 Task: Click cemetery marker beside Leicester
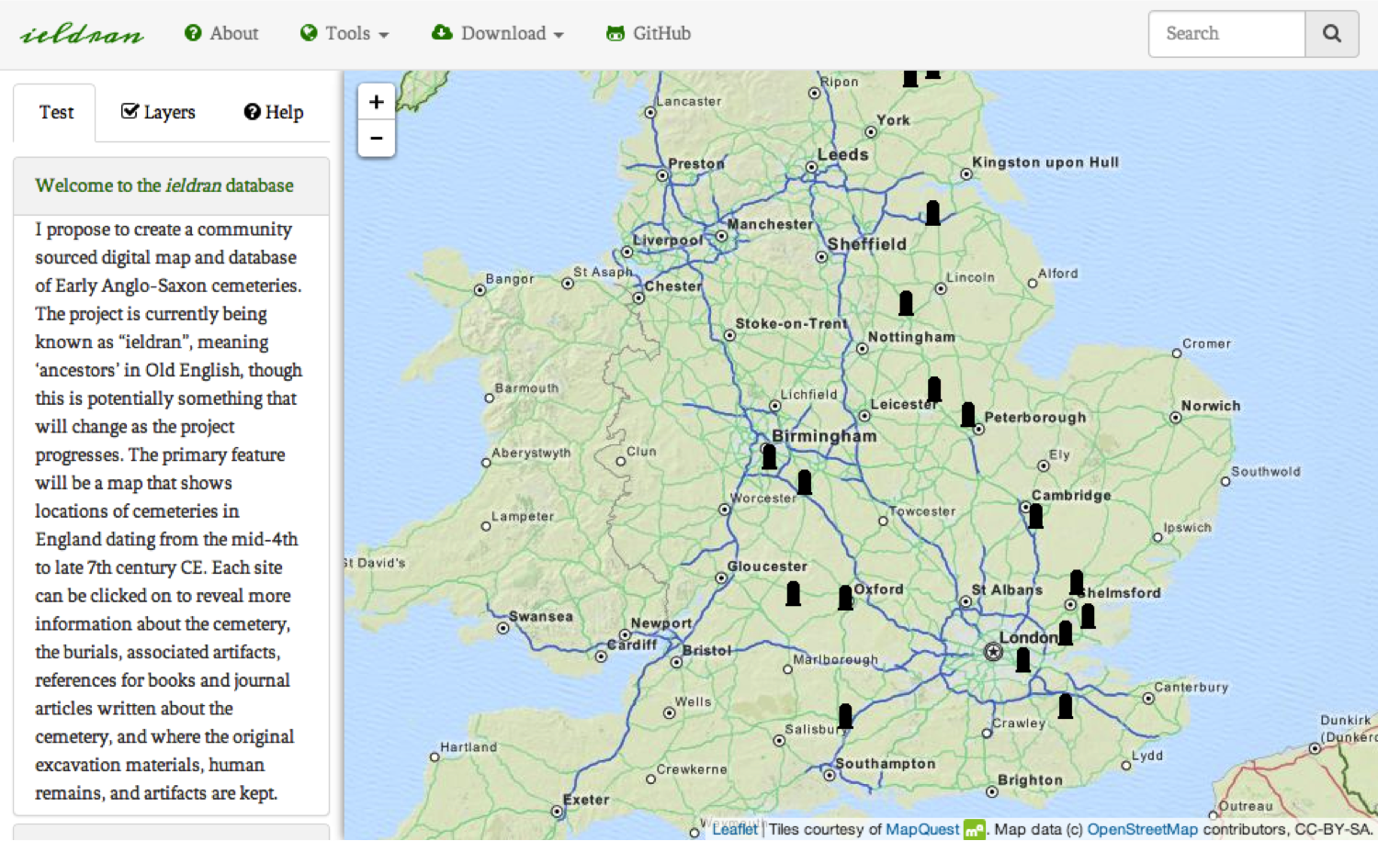coord(934,389)
